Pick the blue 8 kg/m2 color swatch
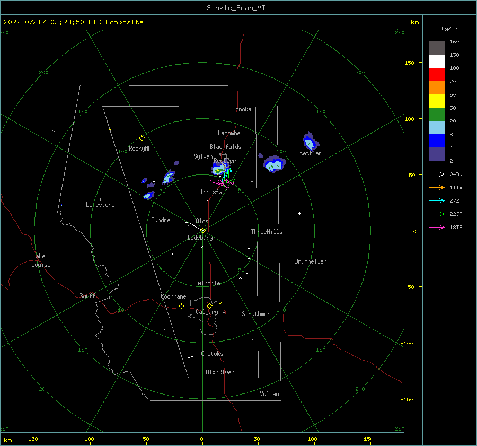The width and height of the screenshot is (477, 446). click(x=437, y=141)
